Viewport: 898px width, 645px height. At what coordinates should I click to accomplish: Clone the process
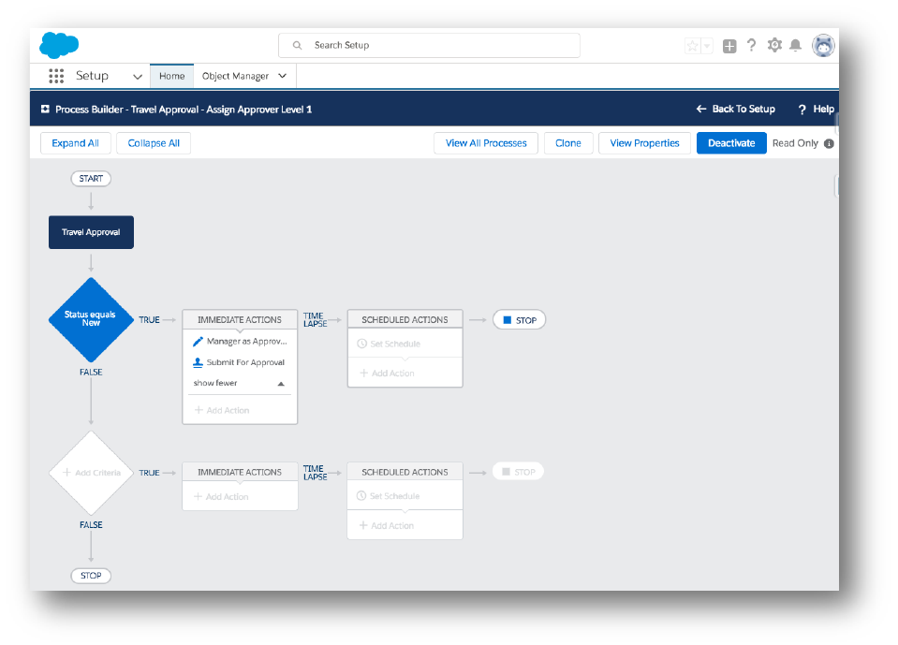[568, 143]
